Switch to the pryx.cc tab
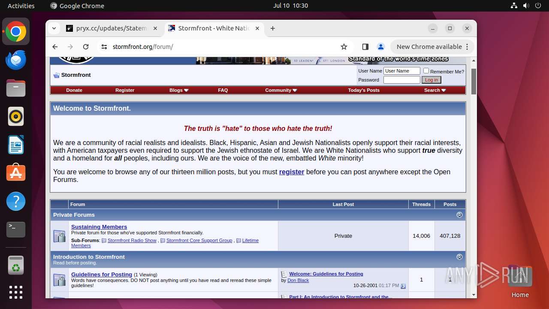This screenshot has height=309, width=549. point(112,28)
